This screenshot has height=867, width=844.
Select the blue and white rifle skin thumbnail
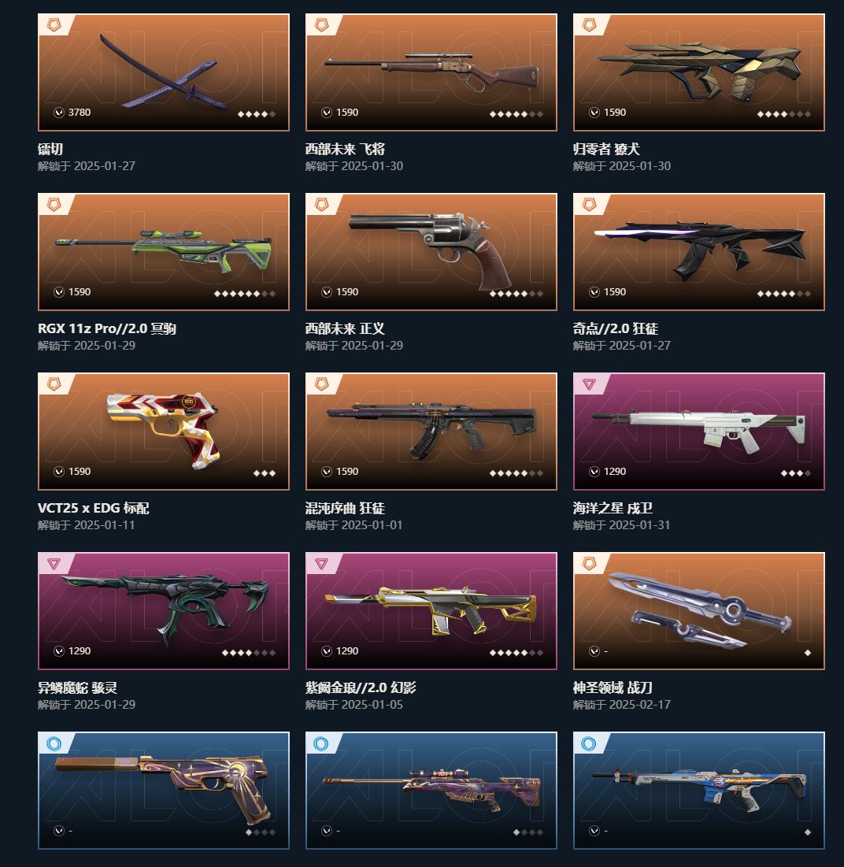[x=698, y=790]
